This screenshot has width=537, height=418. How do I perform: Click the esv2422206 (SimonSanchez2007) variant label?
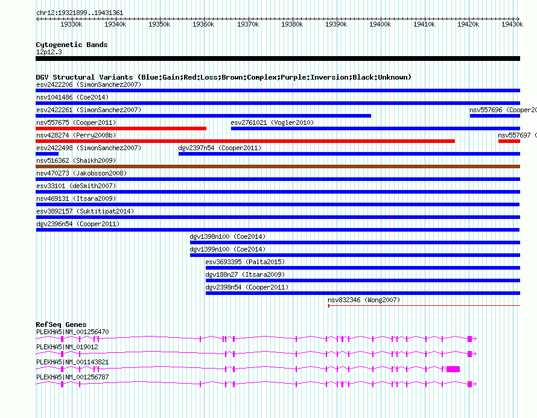[x=89, y=84]
